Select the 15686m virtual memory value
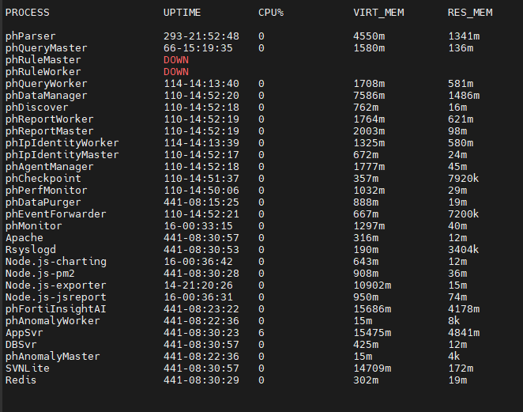This screenshot has height=412, width=523. pyautogui.click(x=371, y=309)
